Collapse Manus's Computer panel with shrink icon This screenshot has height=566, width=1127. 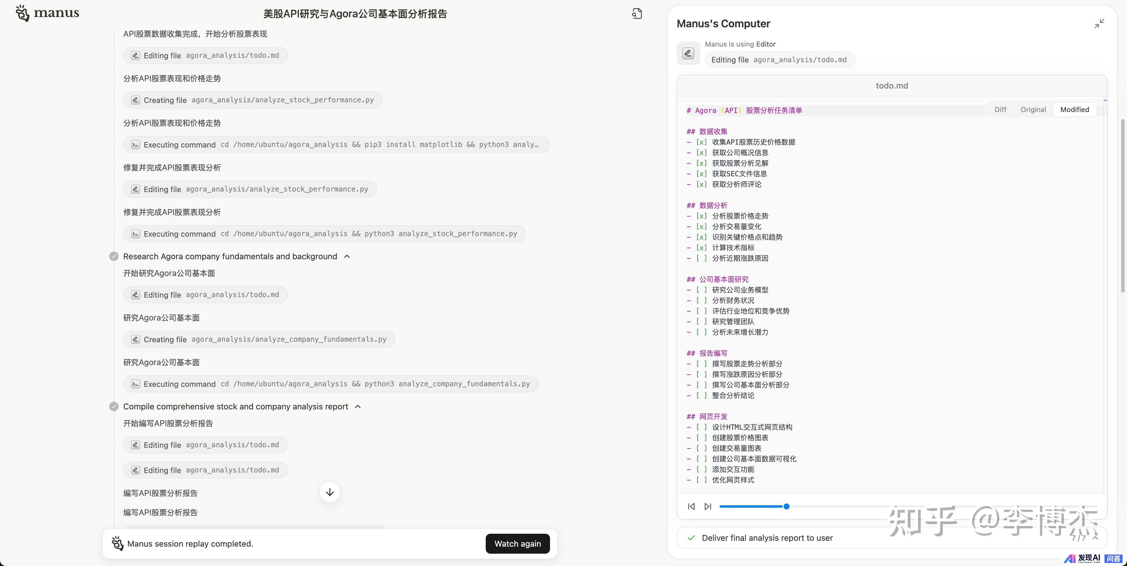click(1099, 23)
